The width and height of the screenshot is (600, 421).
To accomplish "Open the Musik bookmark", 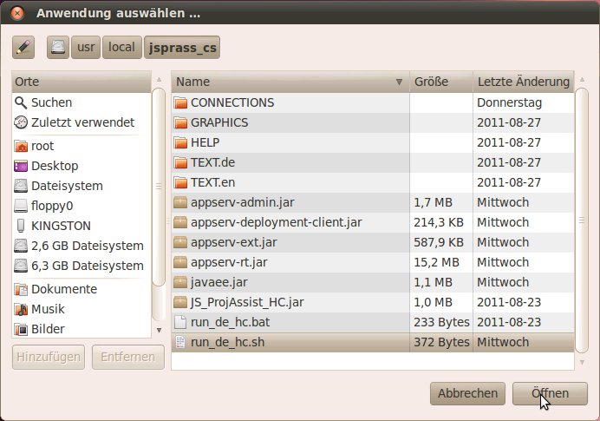I will click(x=49, y=309).
